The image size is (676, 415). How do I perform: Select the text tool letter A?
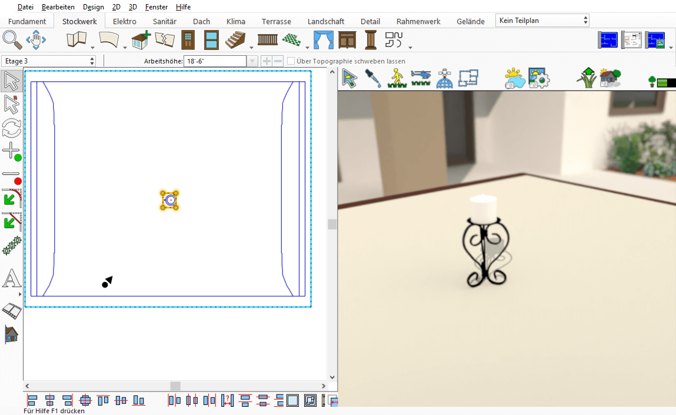pyautogui.click(x=11, y=279)
